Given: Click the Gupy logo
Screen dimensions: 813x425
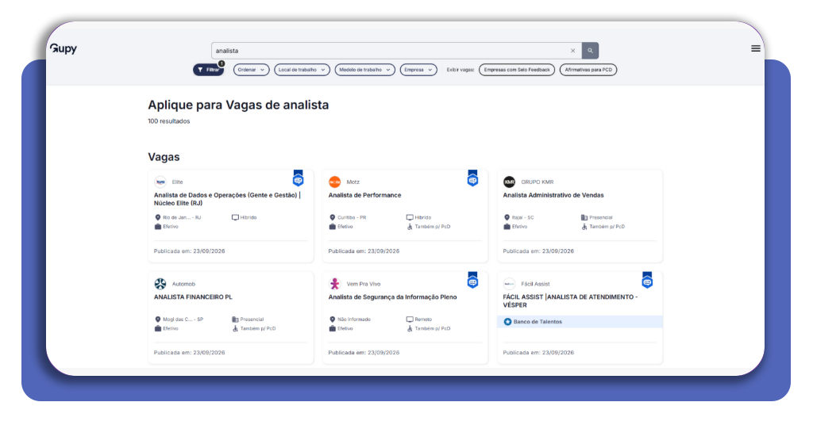Looking at the screenshot, I should tap(64, 48).
